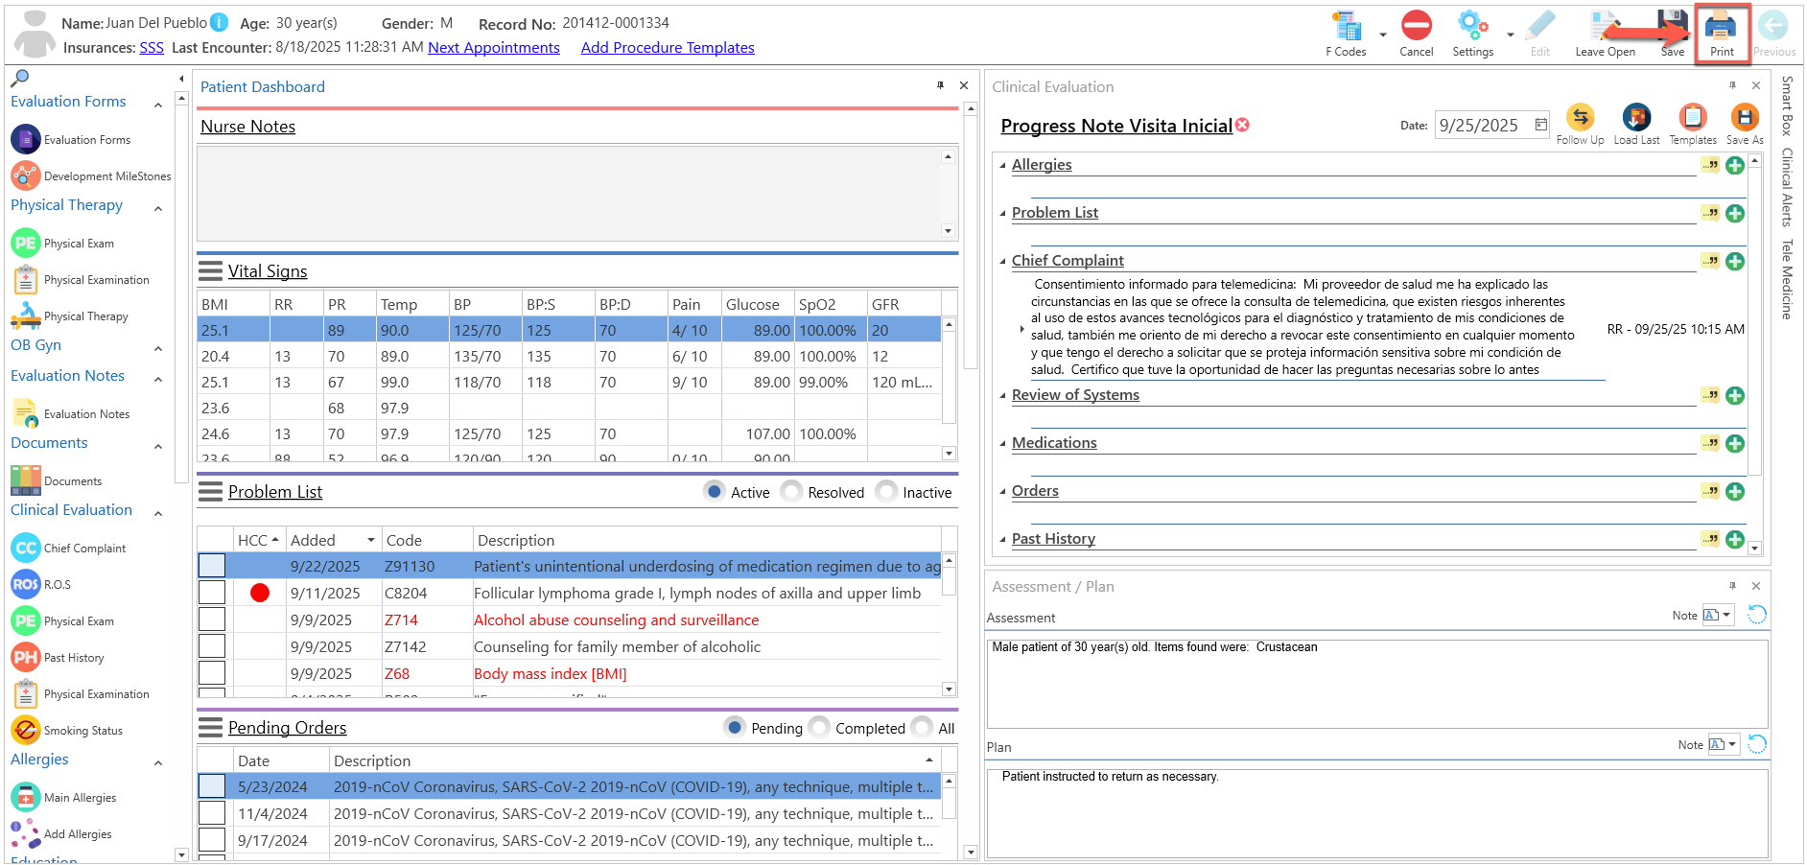Open the Smart Box side tab

[x=1786, y=105]
